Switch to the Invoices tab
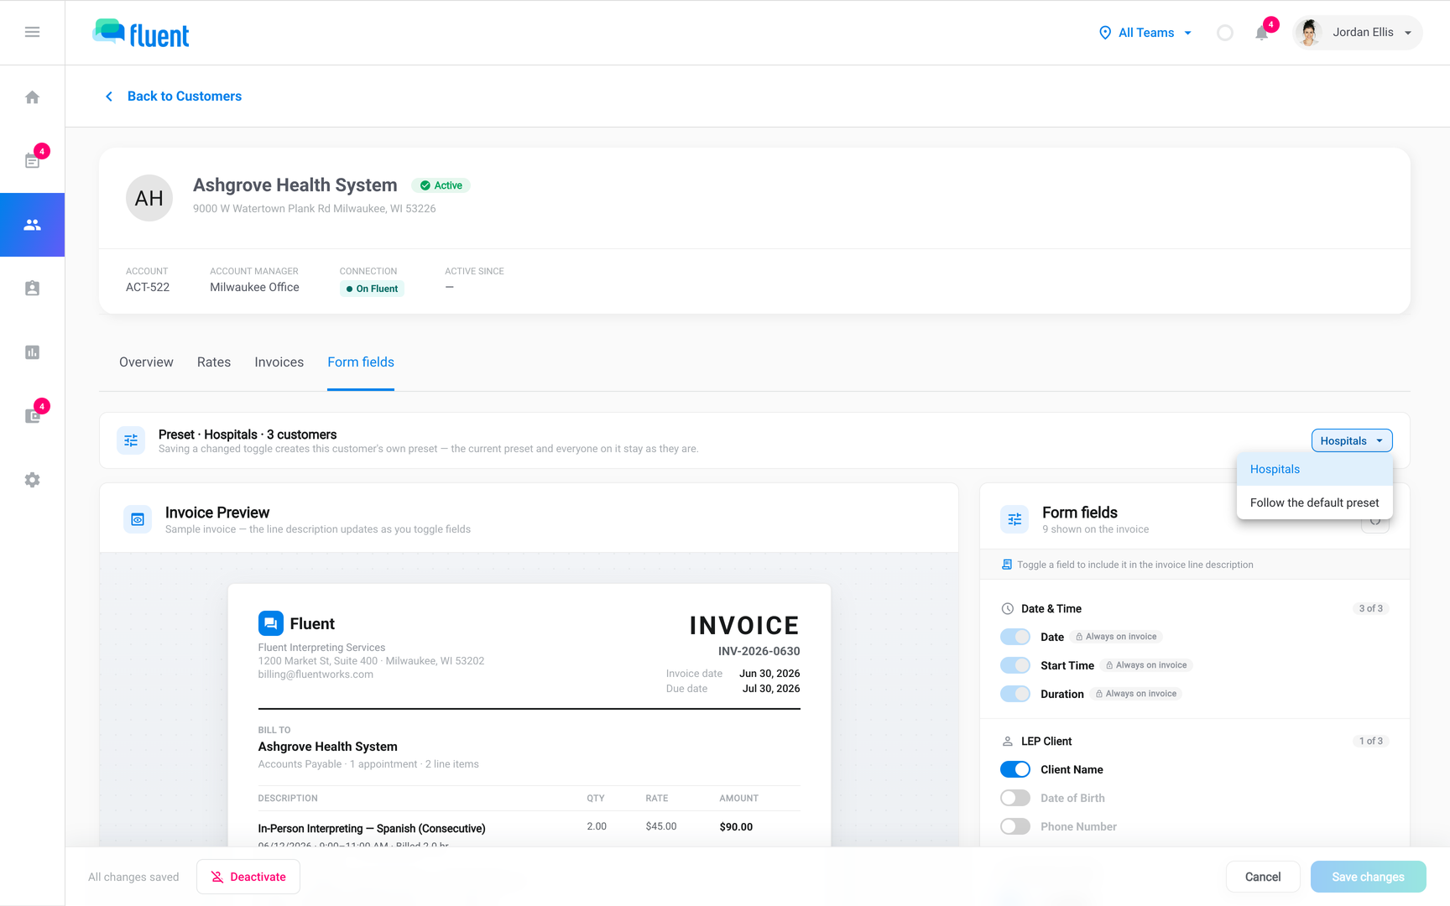This screenshot has width=1450, height=906. pyautogui.click(x=279, y=362)
